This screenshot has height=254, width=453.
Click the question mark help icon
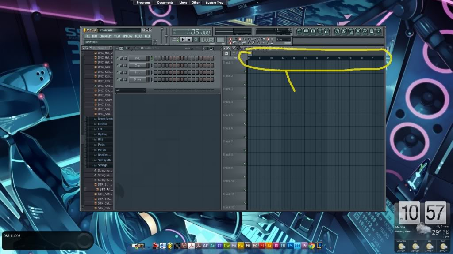(379, 31)
